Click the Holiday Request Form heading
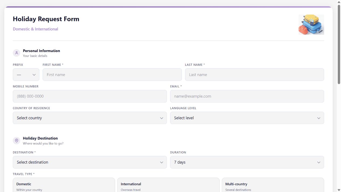The width and height of the screenshot is (341, 192). [46, 19]
